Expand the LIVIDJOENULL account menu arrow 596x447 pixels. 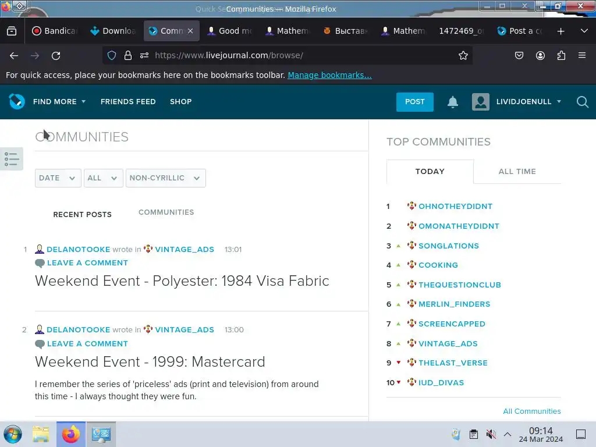(559, 101)
